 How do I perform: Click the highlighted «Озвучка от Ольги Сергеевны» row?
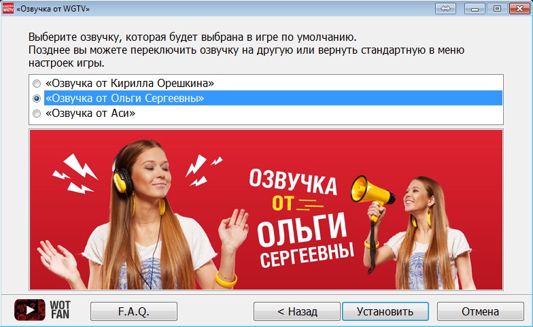273,98
